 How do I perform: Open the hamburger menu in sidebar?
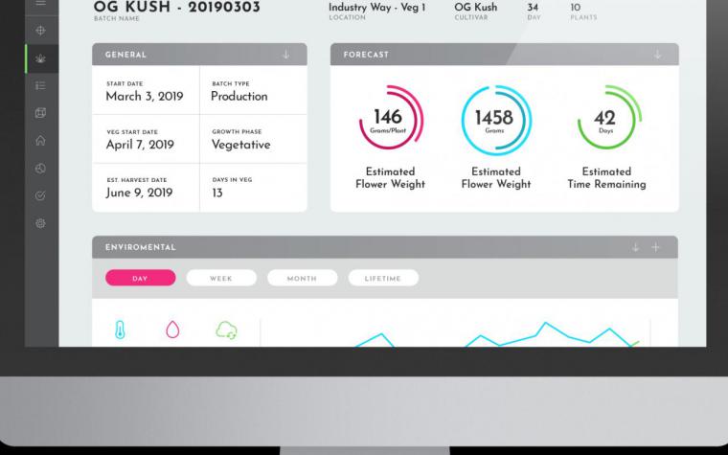point(40,3)
